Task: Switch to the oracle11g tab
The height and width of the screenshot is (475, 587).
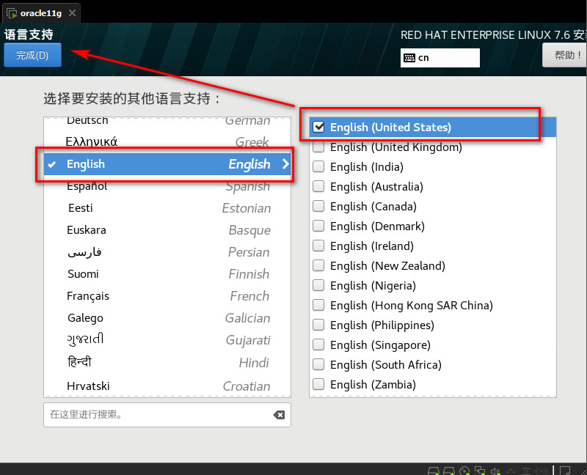Action: 40,12
